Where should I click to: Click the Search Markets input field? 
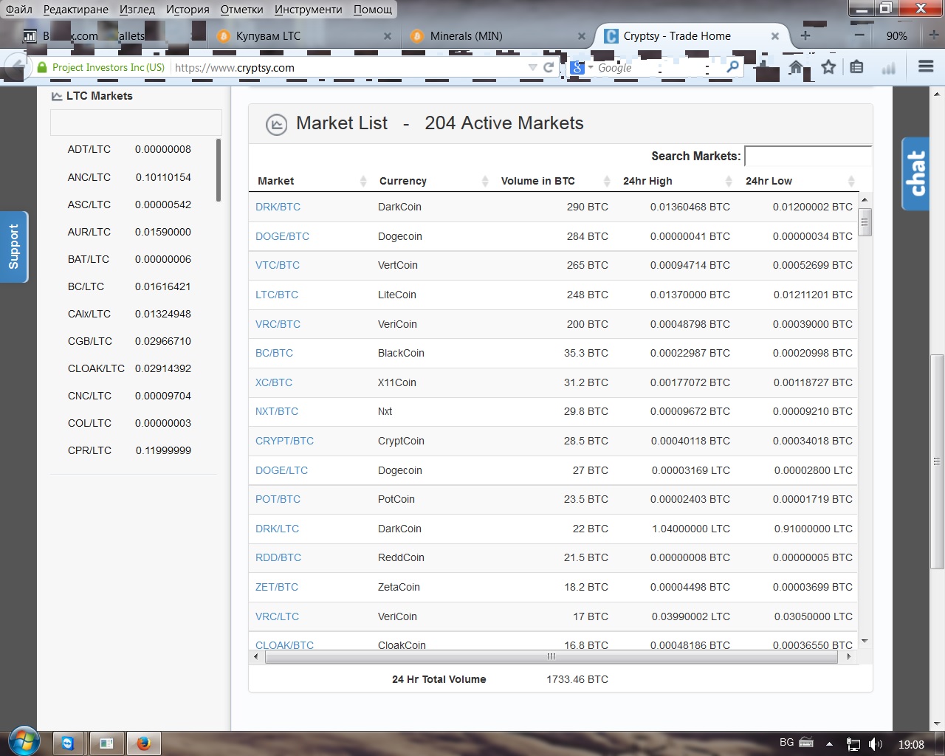coord(808,156)
